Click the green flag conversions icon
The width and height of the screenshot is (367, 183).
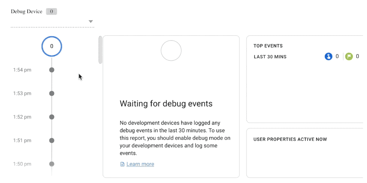[x=349, y=57]
